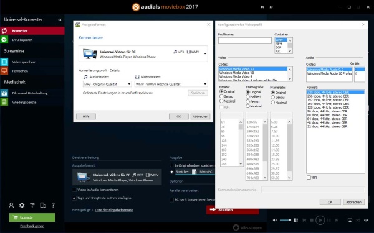This screenshot has height=233, width=374.
Task: Tick PC nach Konvertieren herunterfahren checkbox
Action: click(x=171, y=200)
